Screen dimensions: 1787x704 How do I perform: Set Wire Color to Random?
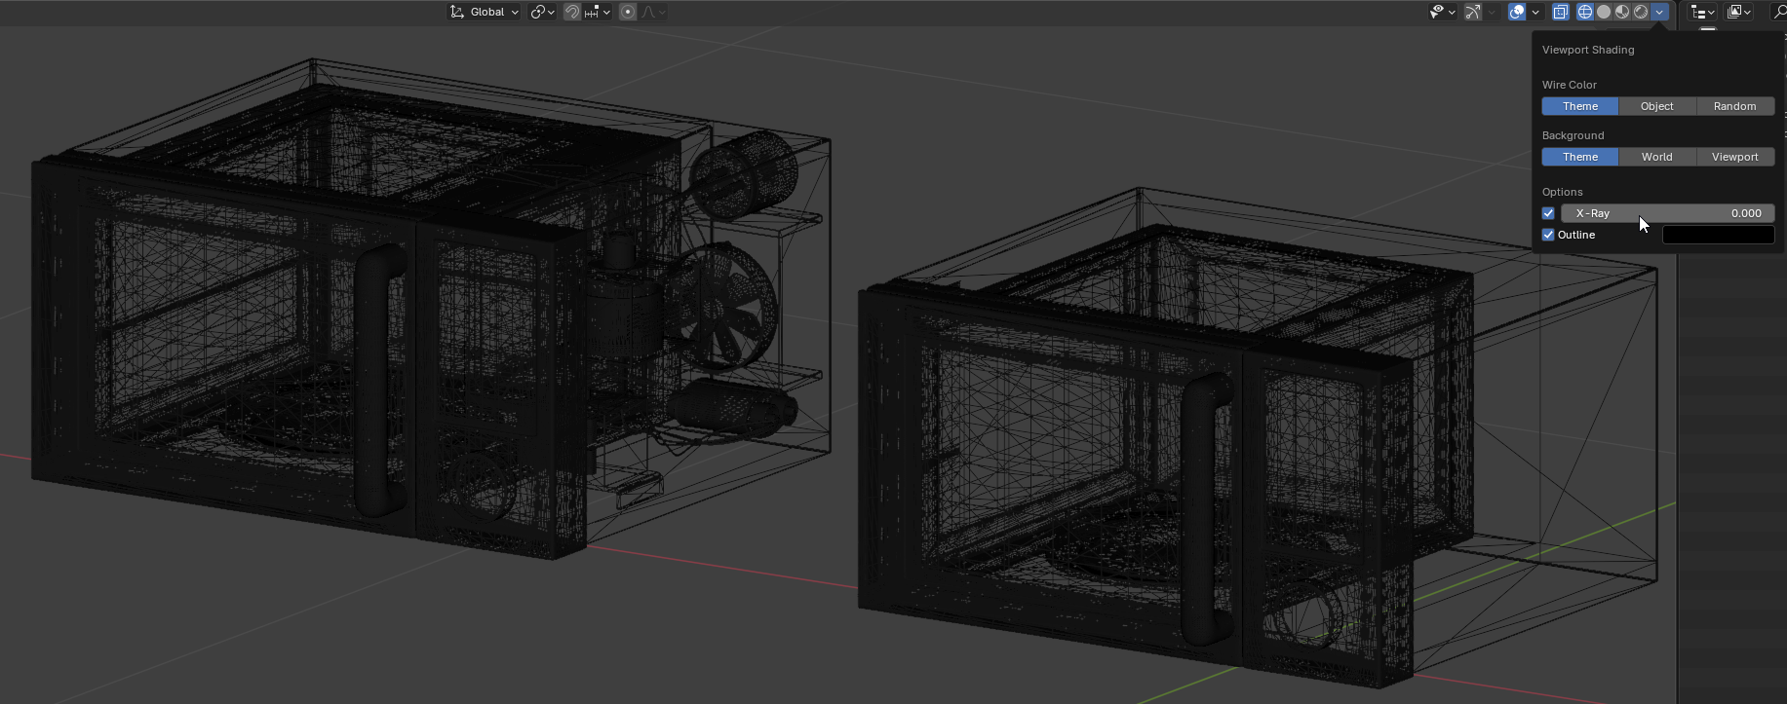(x=1734, y=106)
